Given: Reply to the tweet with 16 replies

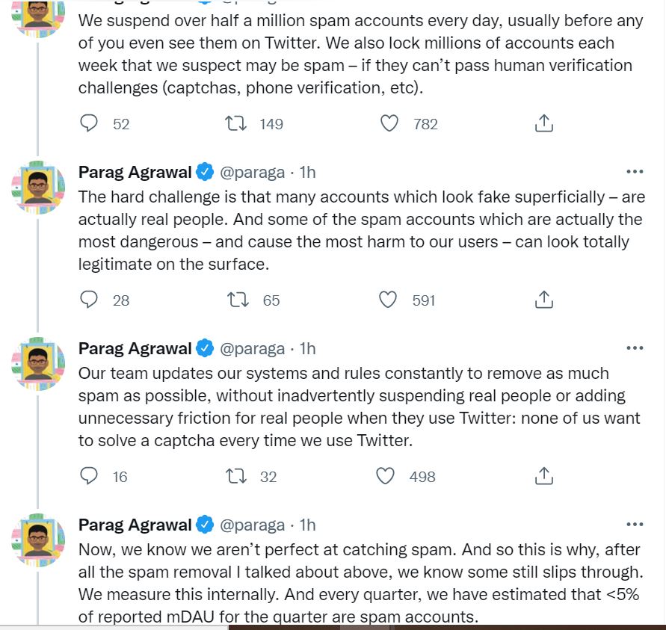Looking at the screenshot, I should click(x=89, y=476).
